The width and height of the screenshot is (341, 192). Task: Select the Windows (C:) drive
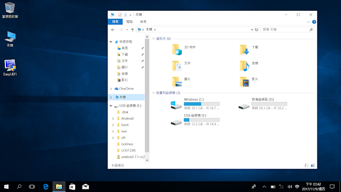pos(195,103)
